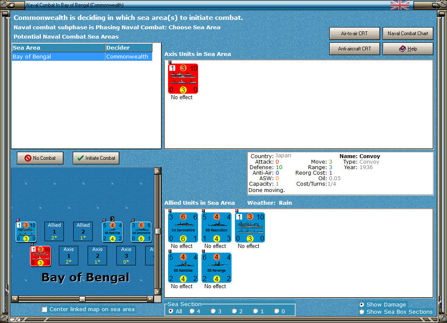The height and width of the screenshot is (323, 447).
Task: Click the British flag icon in the title bar
Action: pyautogui.click(x=400, y=5)
